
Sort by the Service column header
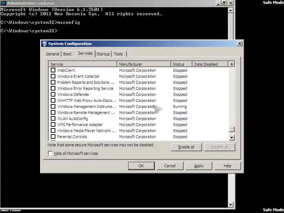point(83,64)
